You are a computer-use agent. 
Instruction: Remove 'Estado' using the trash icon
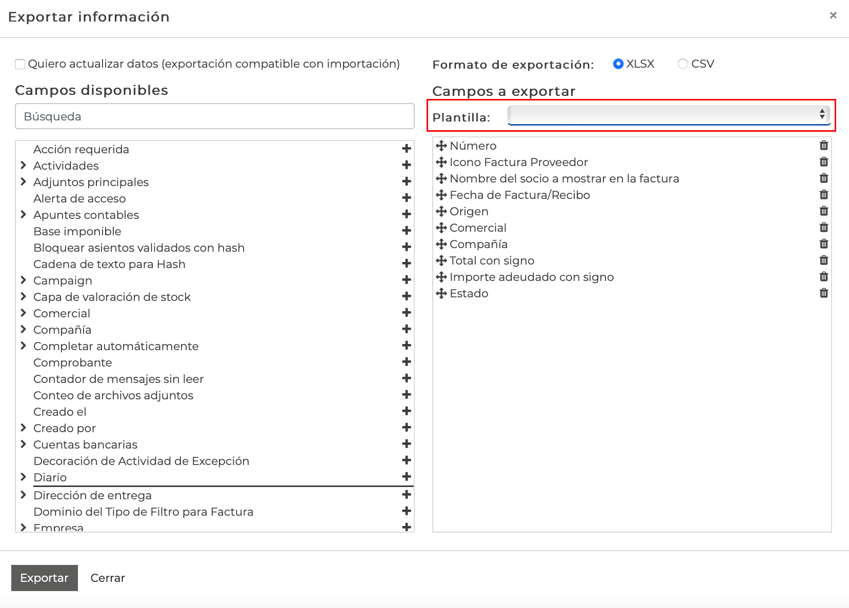point(823,293)
